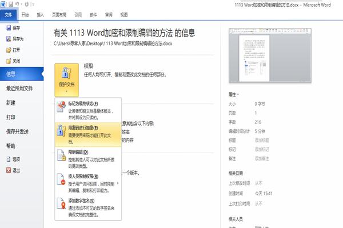Screen dimensions: 343x228
Task: Choose 添加数字签名(S) menu entry
Action: click(88, 207)
